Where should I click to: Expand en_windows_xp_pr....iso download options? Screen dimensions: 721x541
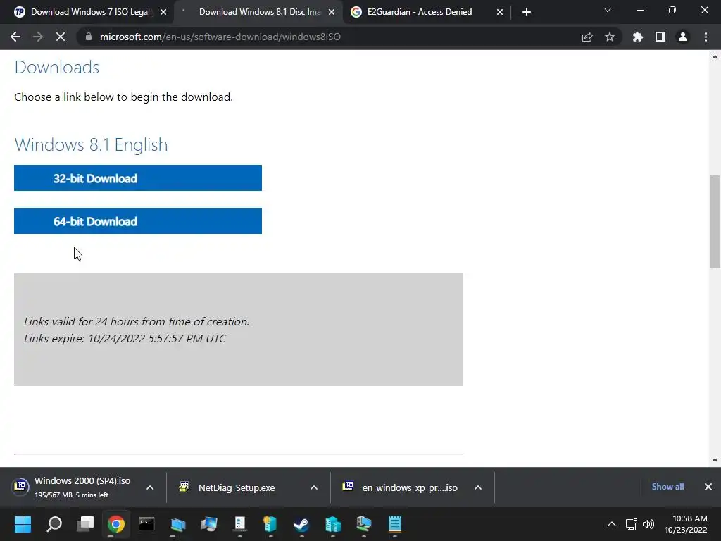coord(478,487)
